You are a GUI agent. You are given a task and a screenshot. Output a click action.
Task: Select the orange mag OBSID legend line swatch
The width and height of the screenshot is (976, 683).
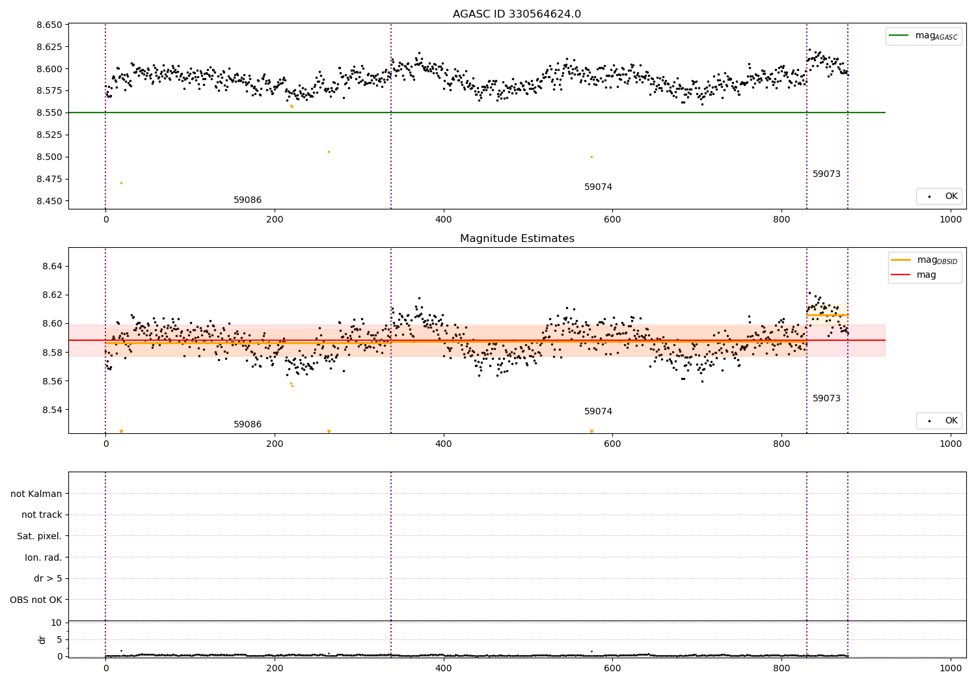[x=901, y=260]
